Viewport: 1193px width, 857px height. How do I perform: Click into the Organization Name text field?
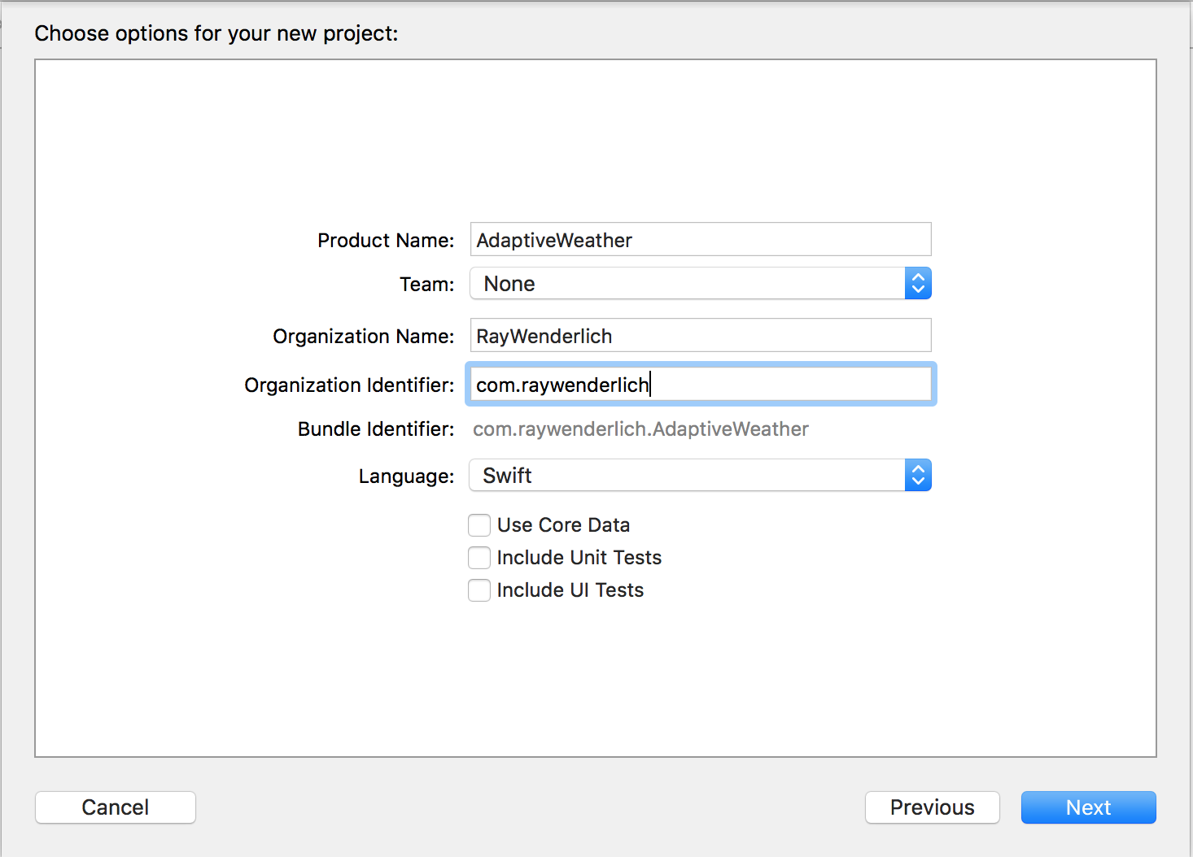coord(701,336)
